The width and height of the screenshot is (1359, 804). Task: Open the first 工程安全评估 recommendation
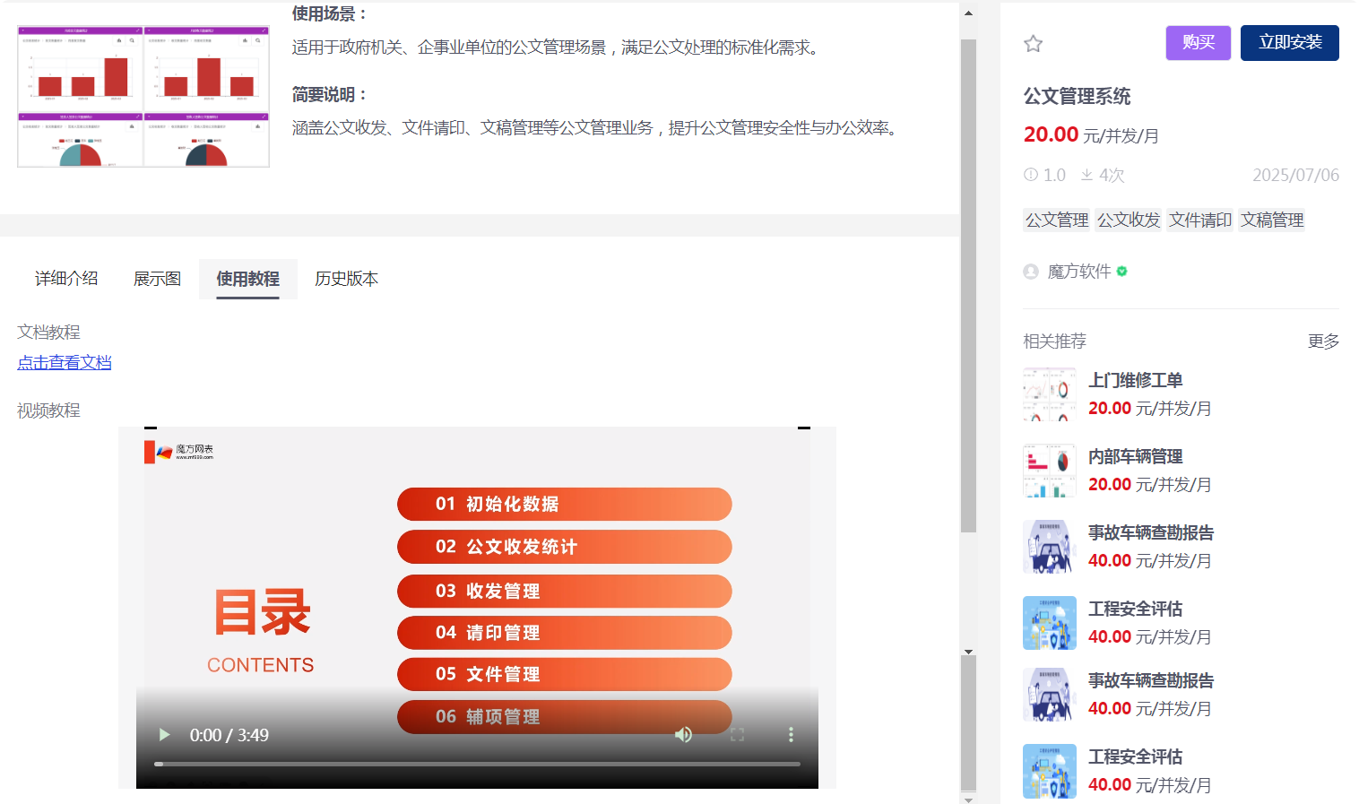click(1136, 609)
